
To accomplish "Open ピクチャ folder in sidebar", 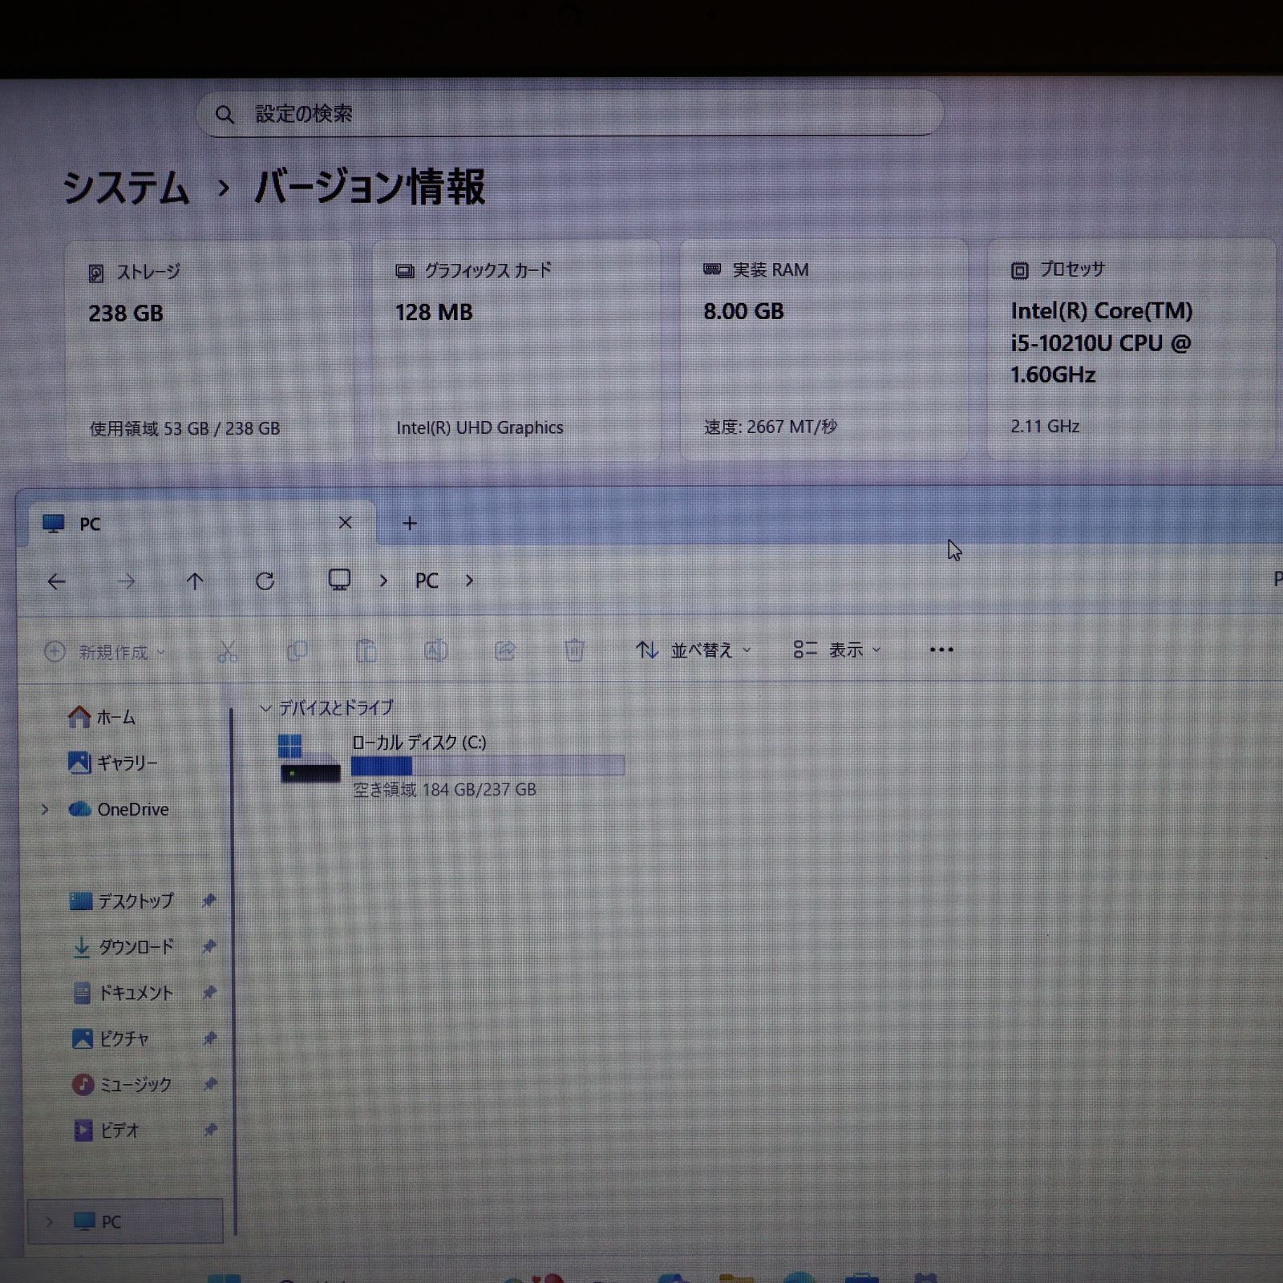I will [x=111, y=1038].
